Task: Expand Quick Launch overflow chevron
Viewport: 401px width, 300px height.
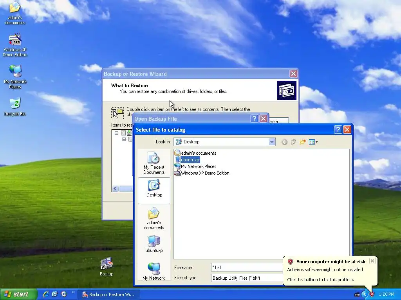Action: coord(73,292)
